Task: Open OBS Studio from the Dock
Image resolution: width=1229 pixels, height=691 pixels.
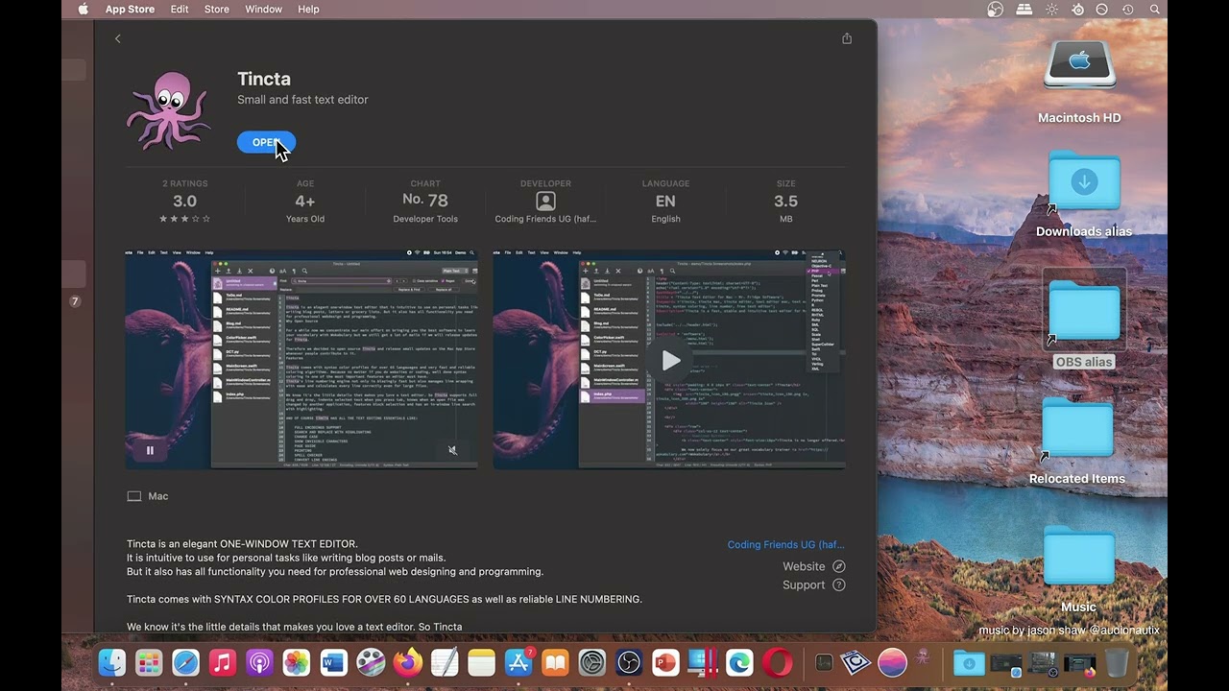Action: pos(629,662)
